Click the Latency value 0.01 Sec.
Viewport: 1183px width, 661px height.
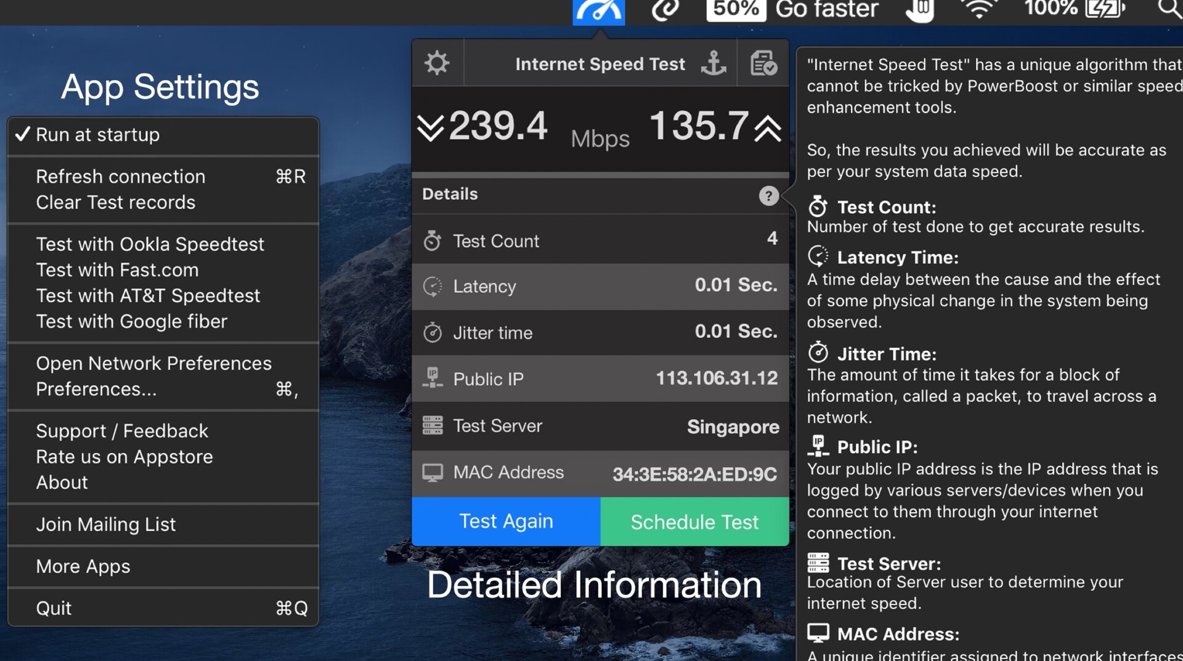[736, 285]
